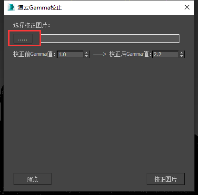Click the 校正图片 button
Image resolution: width=198 pixels, height=195 pixels.
(166, 179)
